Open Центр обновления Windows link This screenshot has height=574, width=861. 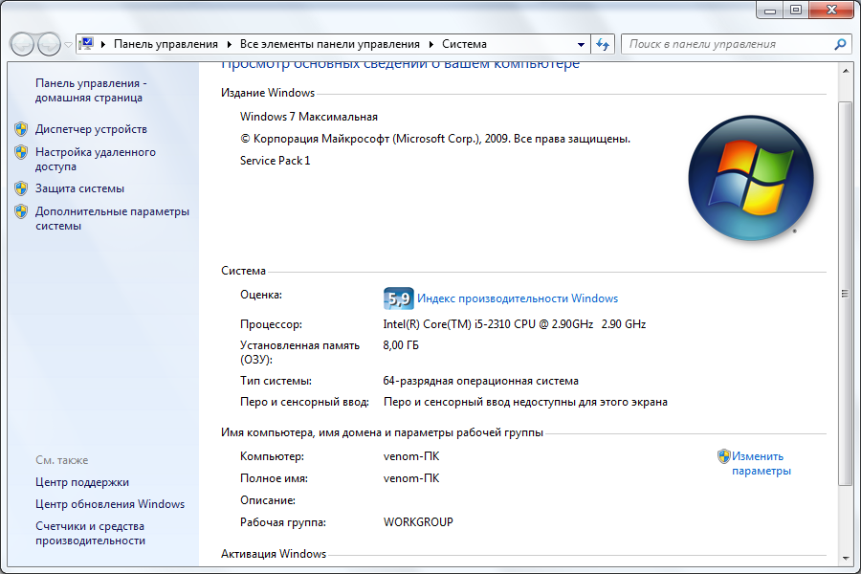click(x=110, y=504)
